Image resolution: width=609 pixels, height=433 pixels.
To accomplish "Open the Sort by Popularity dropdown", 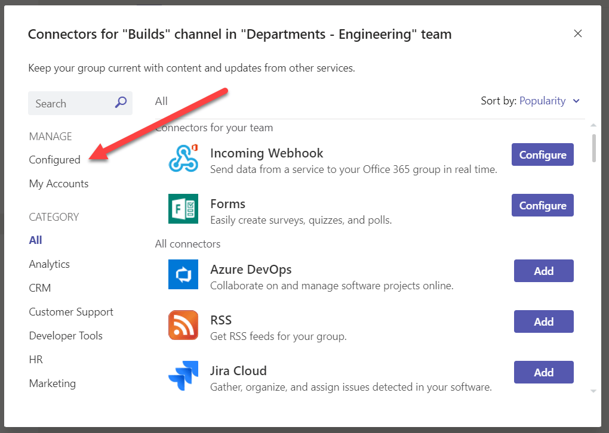I will coord(542,101).
